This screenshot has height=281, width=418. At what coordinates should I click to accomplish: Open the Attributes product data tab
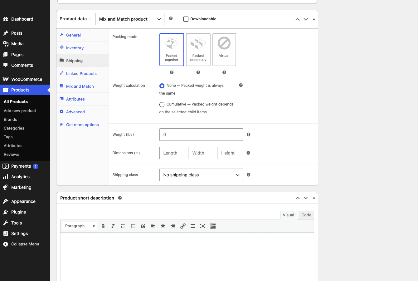pyautogui.click(x=83, y=99)
